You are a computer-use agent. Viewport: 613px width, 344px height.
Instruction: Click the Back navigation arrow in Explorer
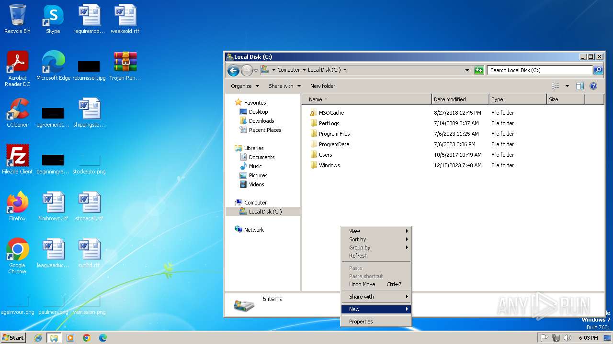tap(233, 70)
